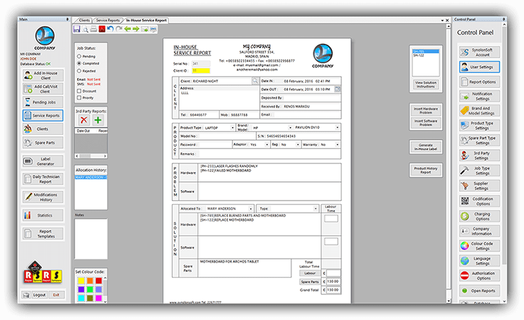Export report using the red PDF icon
Viewport: 524px width, 320px height.
point(102,29)
